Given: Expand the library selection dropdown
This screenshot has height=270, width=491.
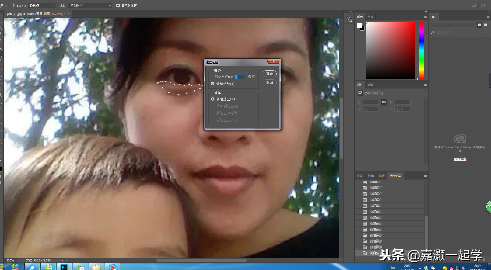Looking at the screenshot, I should coord(453,25).
